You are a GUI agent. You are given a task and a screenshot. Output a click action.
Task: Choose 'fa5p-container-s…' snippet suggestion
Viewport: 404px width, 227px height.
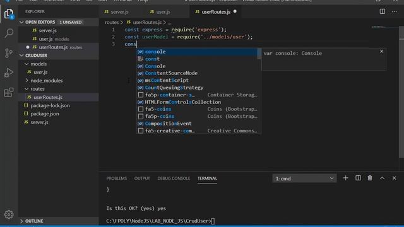point(197,95)
